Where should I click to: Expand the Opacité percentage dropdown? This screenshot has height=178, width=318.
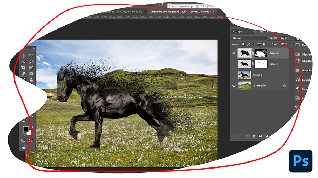tap(290, 38)
